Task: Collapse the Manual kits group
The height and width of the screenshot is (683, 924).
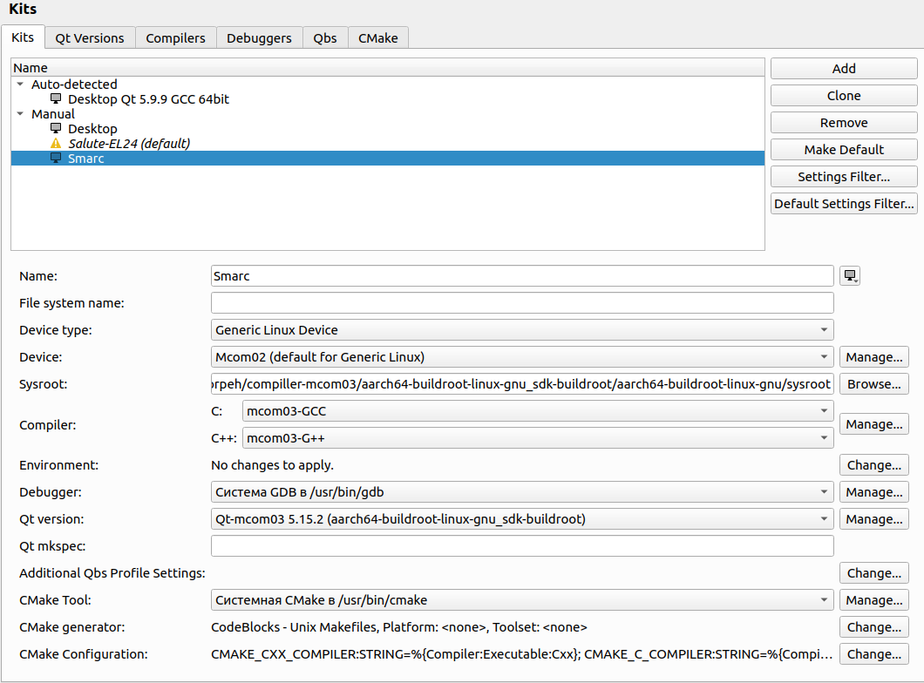Action: click(x=20, y=114)
